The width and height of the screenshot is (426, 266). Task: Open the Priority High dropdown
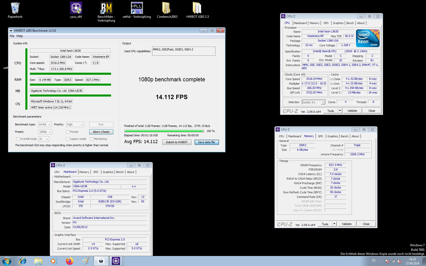75,124
